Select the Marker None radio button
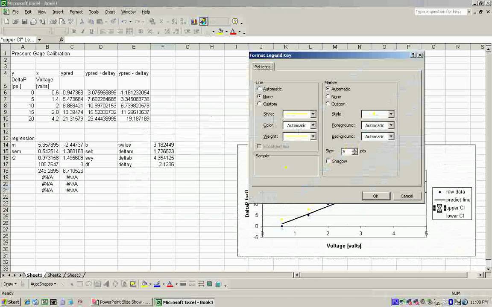Viewport: 492px width, 307px height. click(328, 96)
